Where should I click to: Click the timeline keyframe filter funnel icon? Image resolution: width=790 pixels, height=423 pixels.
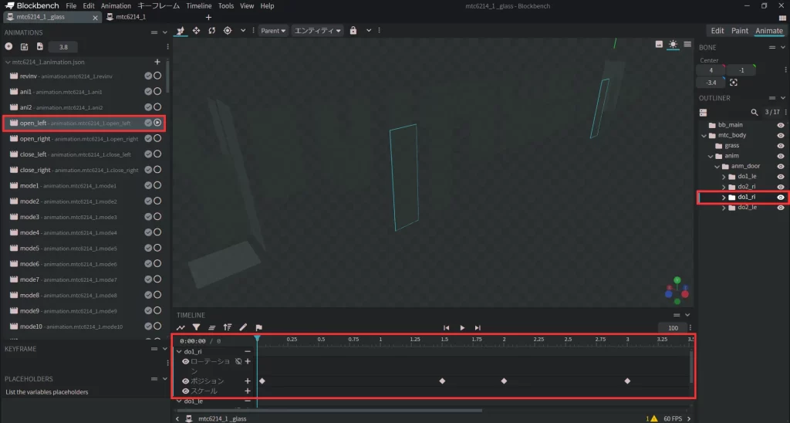coord(197,327)
